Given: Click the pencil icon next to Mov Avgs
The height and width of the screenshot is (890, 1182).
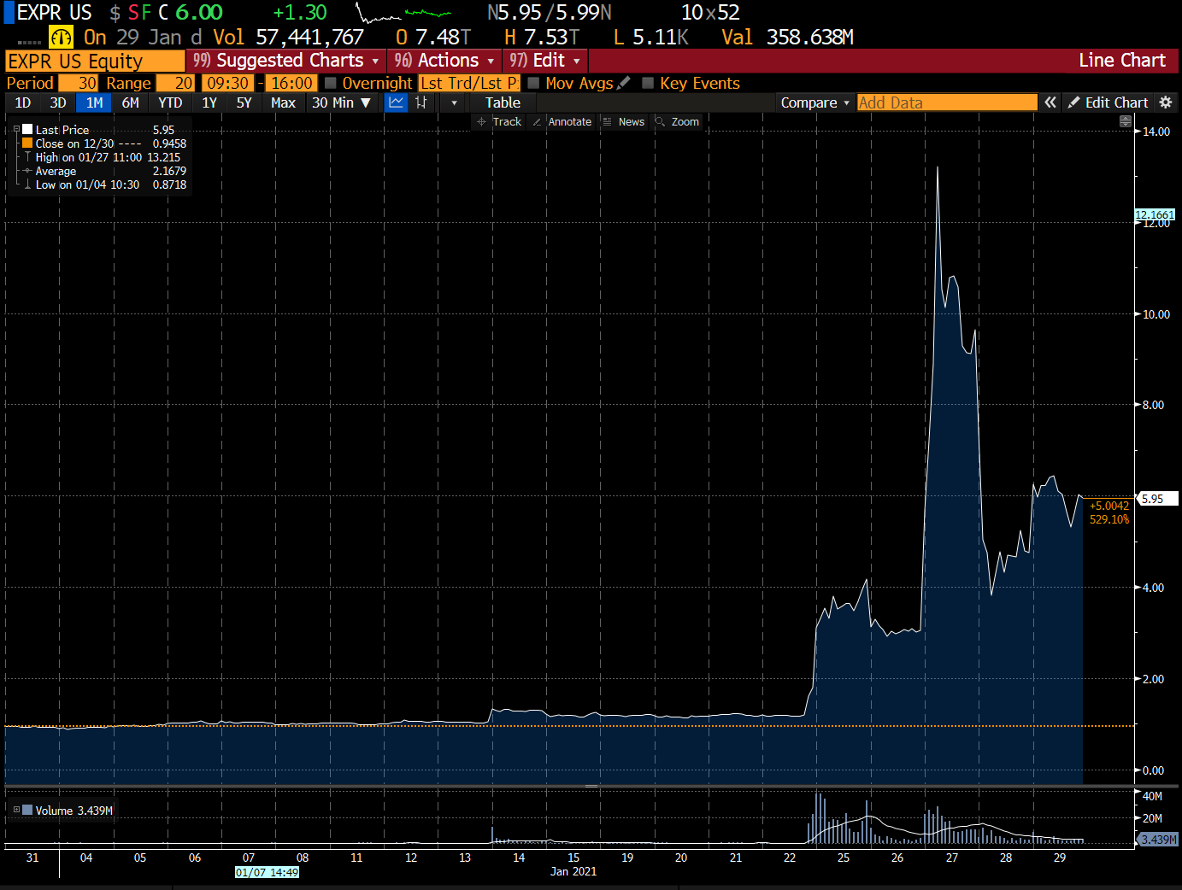Looking at the screenshot, I should tap(624, 83).
